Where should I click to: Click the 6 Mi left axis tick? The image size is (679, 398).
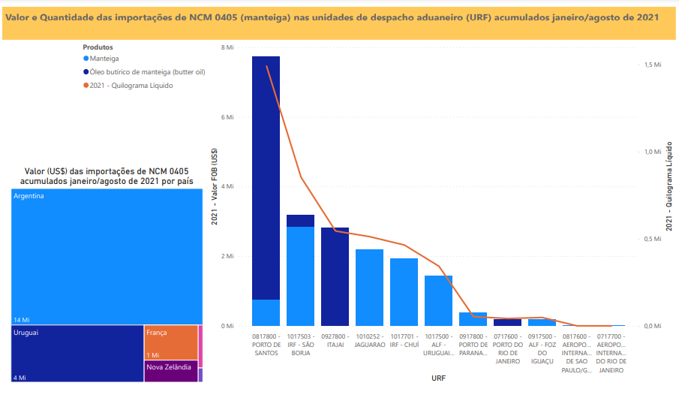(x=227, y=117)
